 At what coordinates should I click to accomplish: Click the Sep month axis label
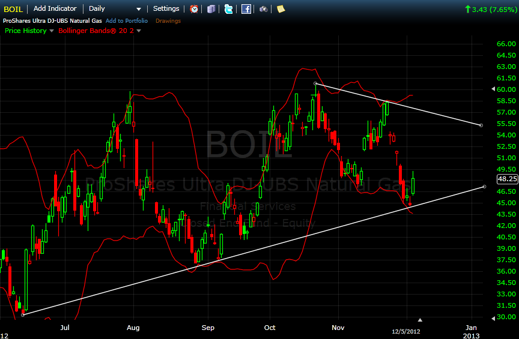pyautogui.click(x=208, y=328)
